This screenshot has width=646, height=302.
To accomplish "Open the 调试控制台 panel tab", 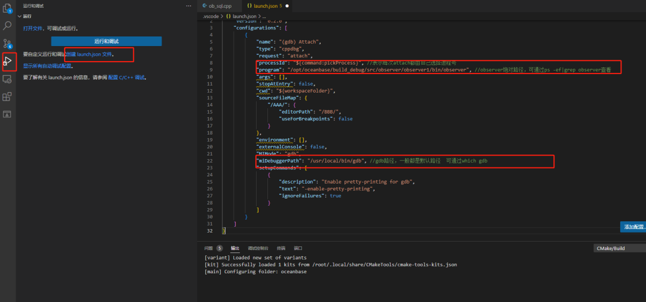I will coord(258,248).
